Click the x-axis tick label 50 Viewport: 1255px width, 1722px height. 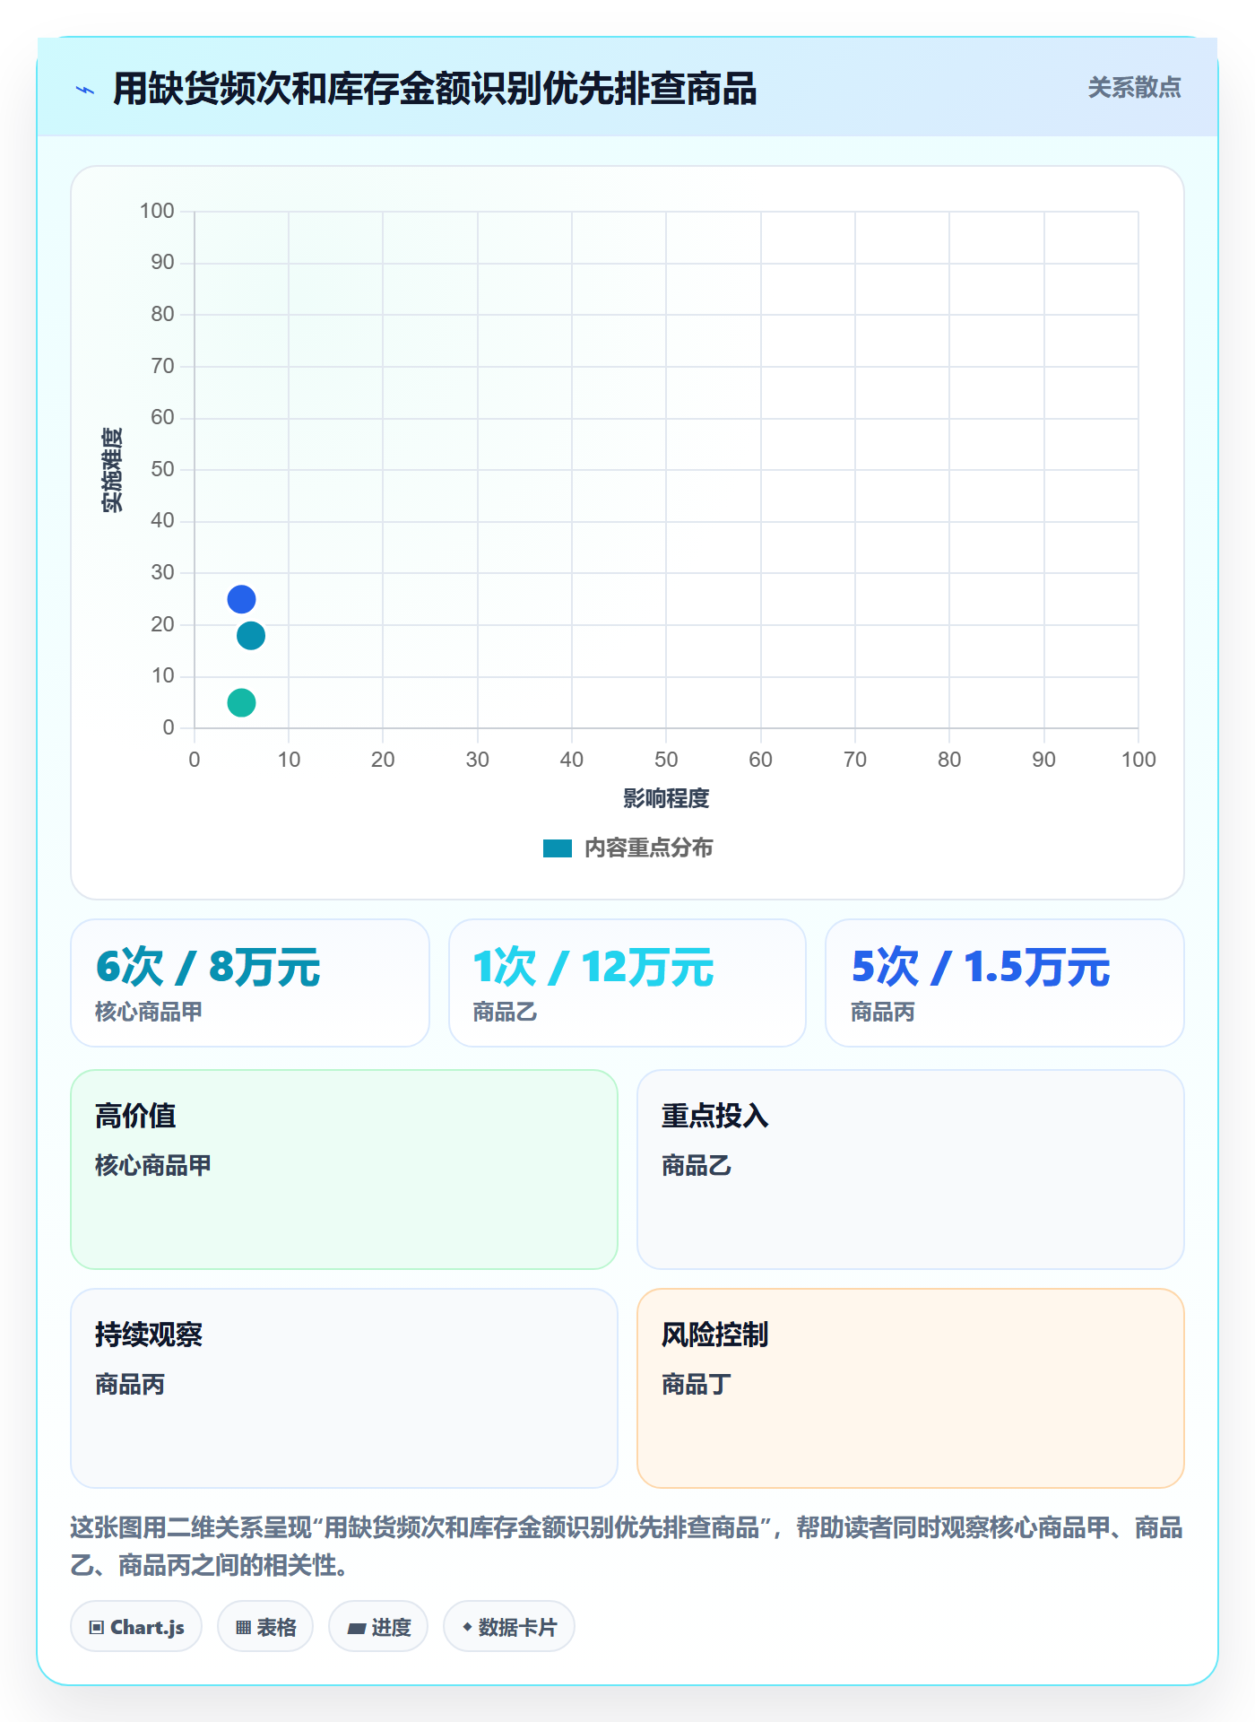click(666, 760)
